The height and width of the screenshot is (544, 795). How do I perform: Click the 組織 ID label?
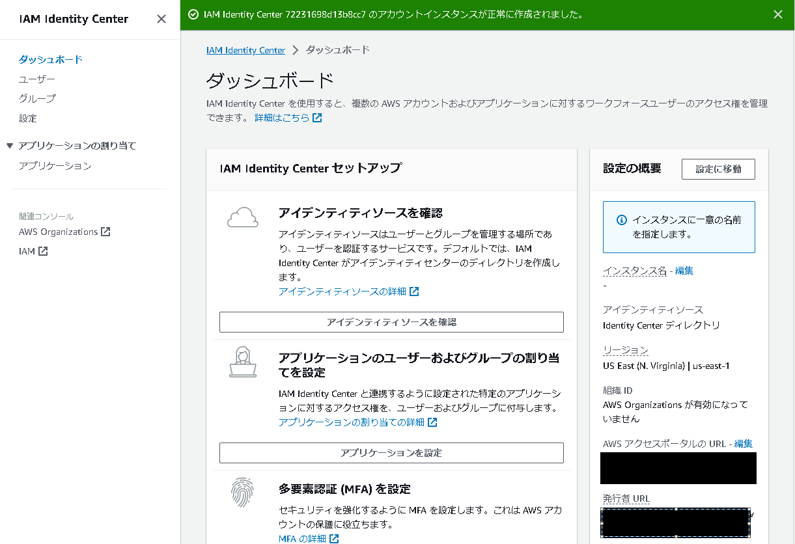pyautogui.click(x=618, y=390)
